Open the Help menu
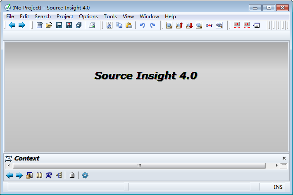Image resolution: width=293 pixels, height=195 pixels. (x=170, y=16)
